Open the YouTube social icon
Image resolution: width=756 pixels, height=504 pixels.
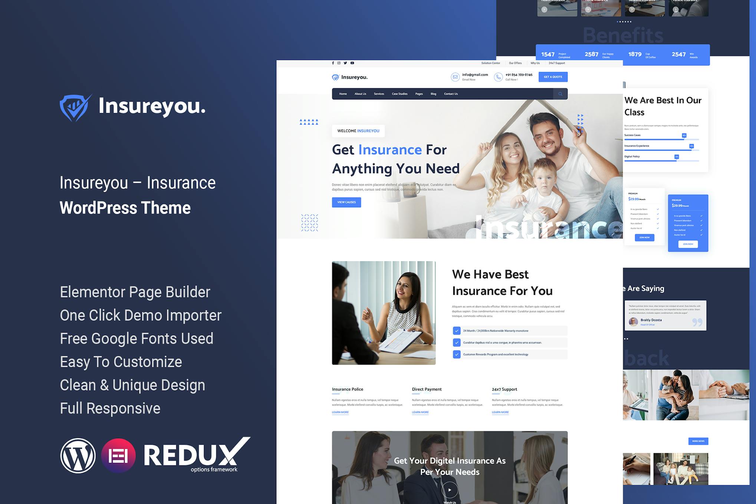click(352, 63)
